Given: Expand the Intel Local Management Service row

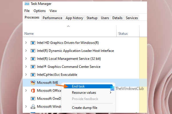Looking at the screenshot, I should pos(26,59).
